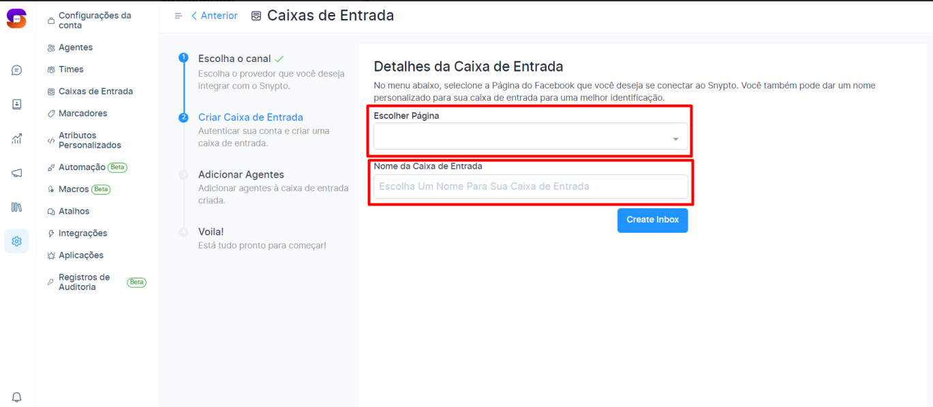
Task: Open Marcadores settings
Action: tap(82, 113)
